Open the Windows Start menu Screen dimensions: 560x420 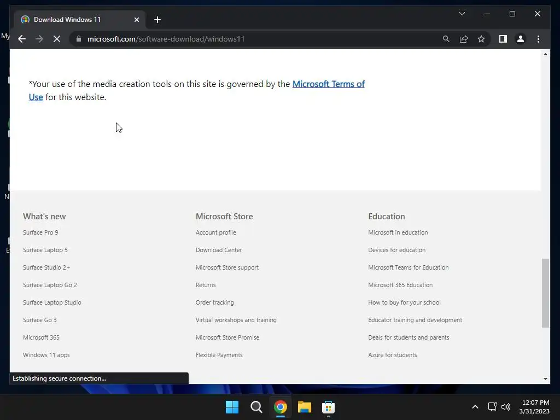[x=232, y=407]
